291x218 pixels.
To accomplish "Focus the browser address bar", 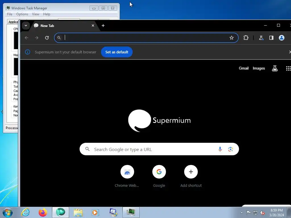I will 146,38.
